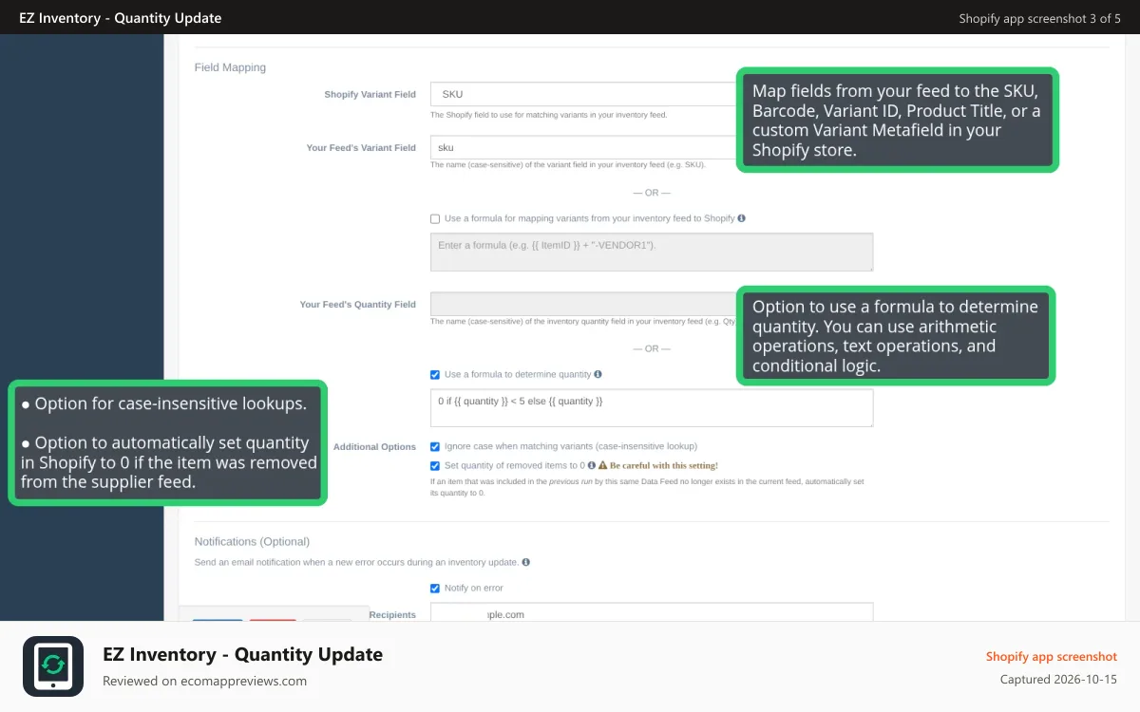Click the warning triangle icon before 'Be careful'

602,465
